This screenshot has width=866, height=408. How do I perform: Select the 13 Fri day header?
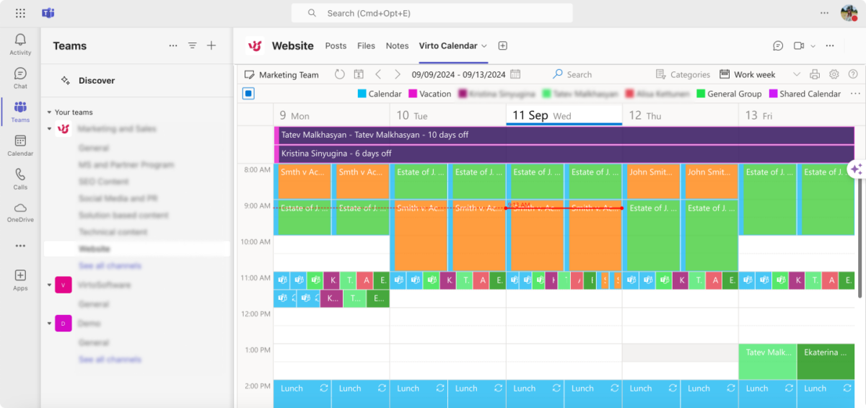(797, 115)
